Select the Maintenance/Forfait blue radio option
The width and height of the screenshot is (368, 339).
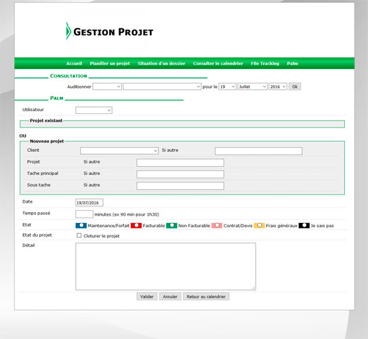pos(81,225)
